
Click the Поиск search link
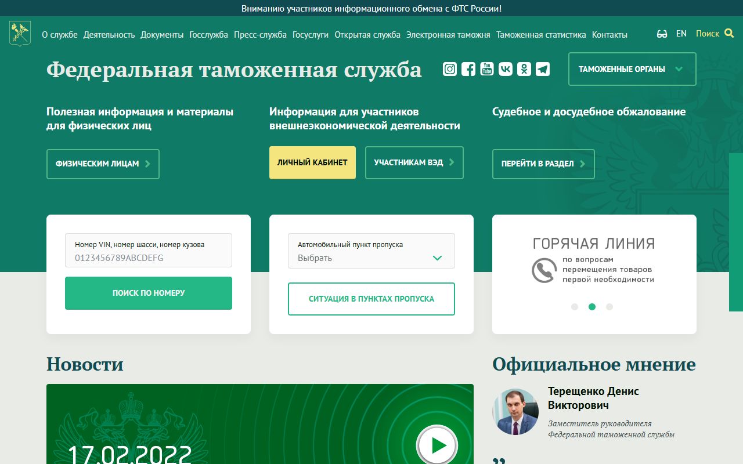[708, 34]
